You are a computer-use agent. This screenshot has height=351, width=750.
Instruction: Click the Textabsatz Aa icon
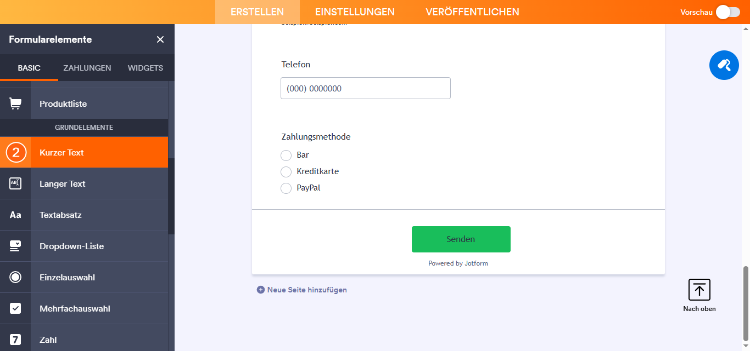pyautogui.click(x=15, y=215)
